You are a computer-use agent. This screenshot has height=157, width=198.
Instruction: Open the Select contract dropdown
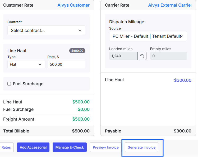point(46,30)
